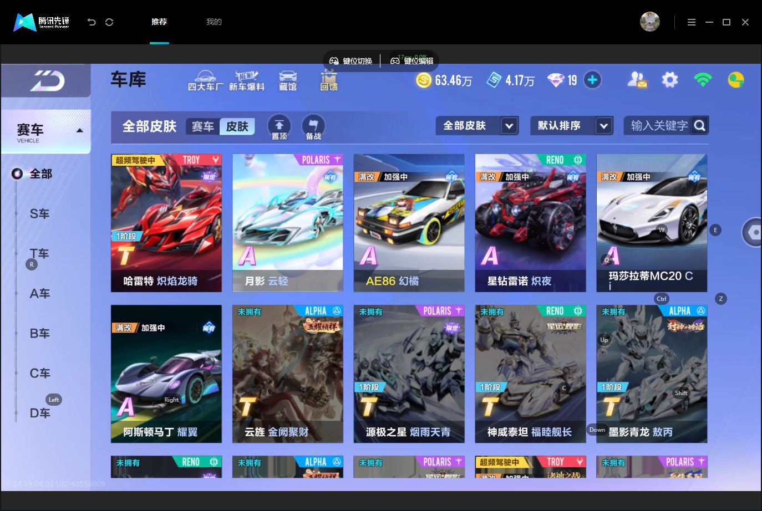Image resolution: width=762 pixels, height=511 pixels.
Task: Select the AE86 幻橘 skin card
Action: tap(409, 223)
